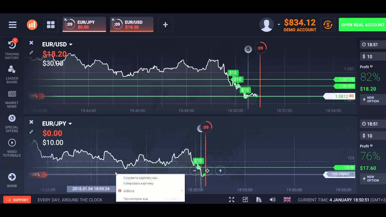Click New Option for EUR/JPY

point(373,179)
